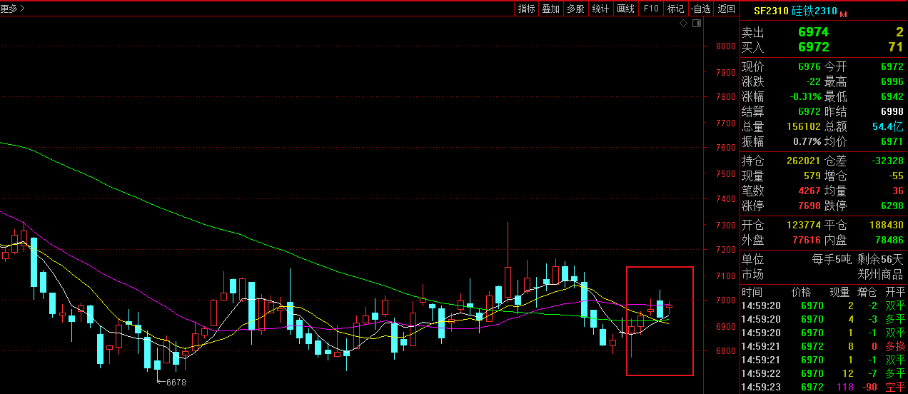Image resolution: width=908 pixels, height=394 pixels.
Task: Toggle -自选 to remove from watchlist
Action: click(700, 9)
